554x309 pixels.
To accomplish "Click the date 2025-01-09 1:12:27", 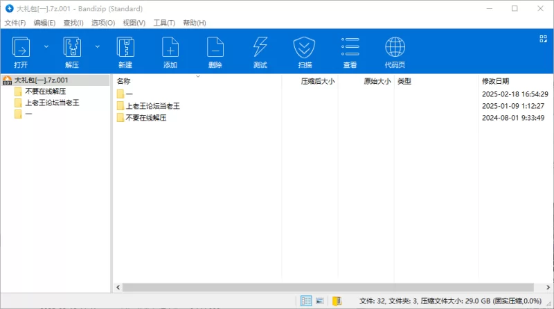I will coord(512,106).
